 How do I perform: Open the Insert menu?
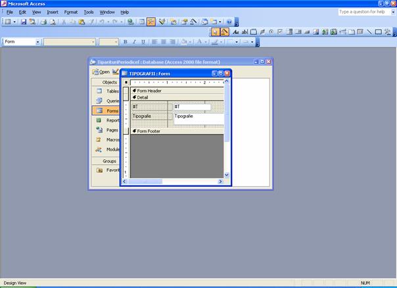pos(53,12)
